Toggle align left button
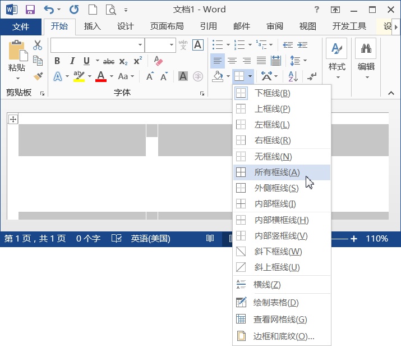Viewport: 401px width, 346px height. coord(218,61)
